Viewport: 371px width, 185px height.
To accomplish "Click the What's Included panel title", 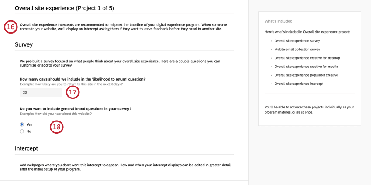I will (x=278, y=21).
